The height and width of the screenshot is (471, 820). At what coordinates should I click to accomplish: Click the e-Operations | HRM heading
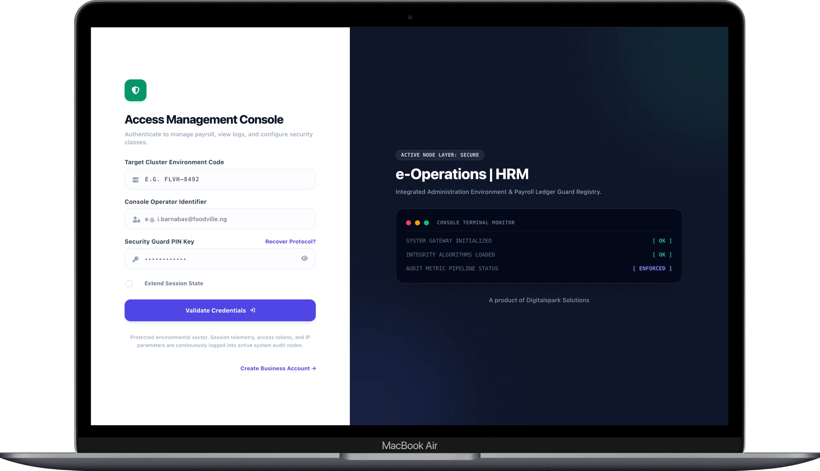pos(462,174)
